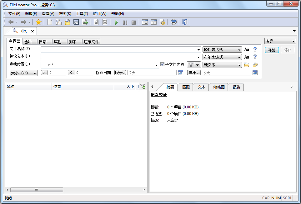The width and height of the screenshot is (301, 204).
Task: Print results with printer icon
Action: click(173, 22)
